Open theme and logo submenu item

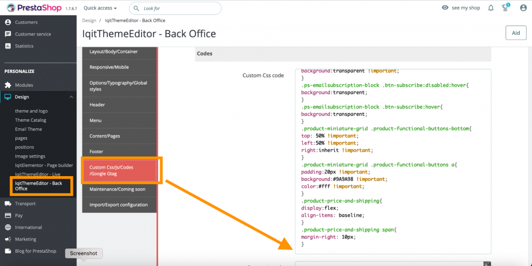pos(31,111)
